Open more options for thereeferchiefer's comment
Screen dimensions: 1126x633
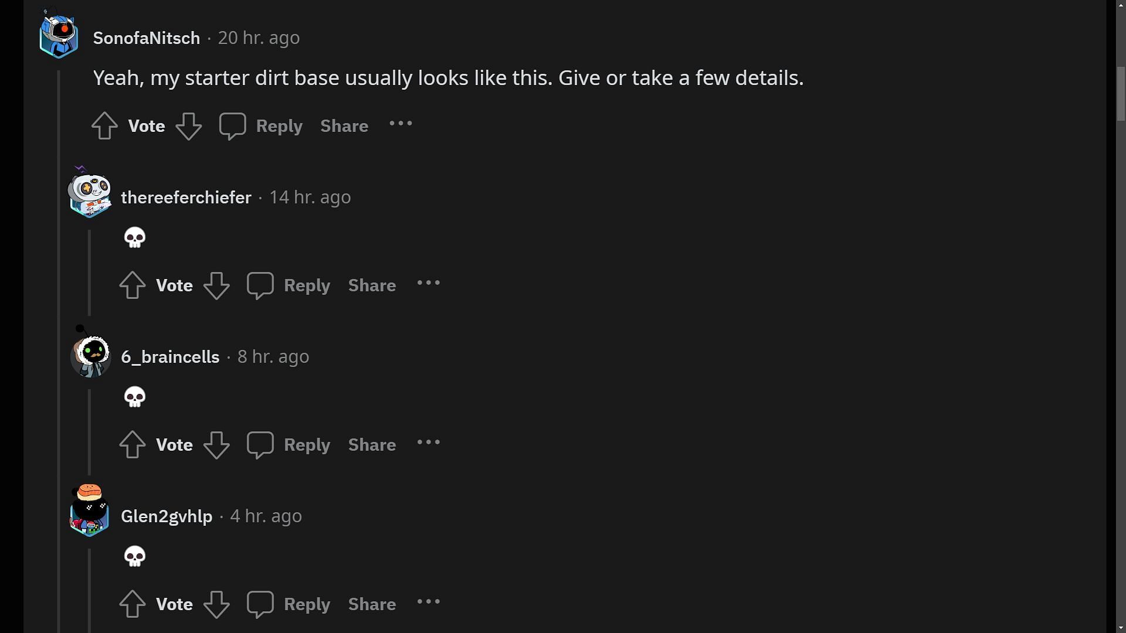428,284
